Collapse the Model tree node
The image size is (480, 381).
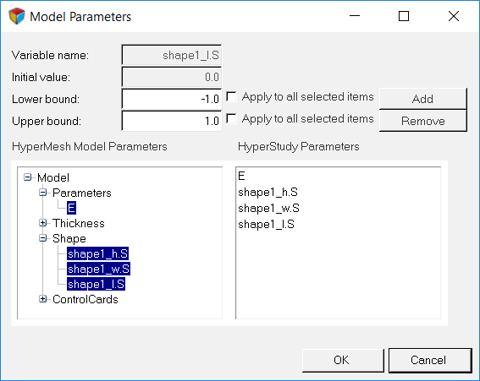tap(28, 177)
